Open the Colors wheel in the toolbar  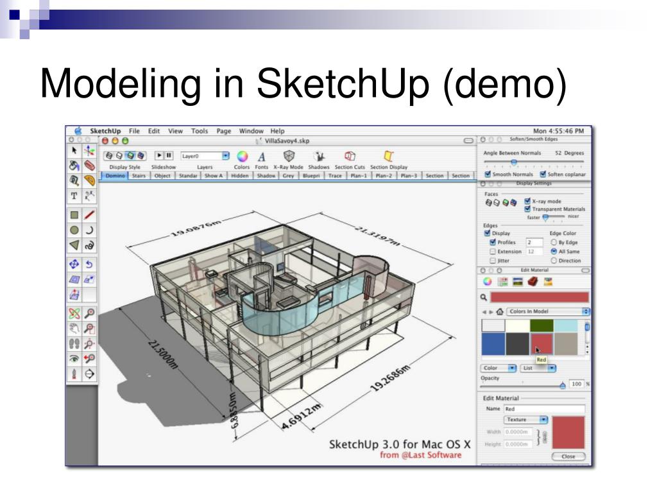[242, 157]
